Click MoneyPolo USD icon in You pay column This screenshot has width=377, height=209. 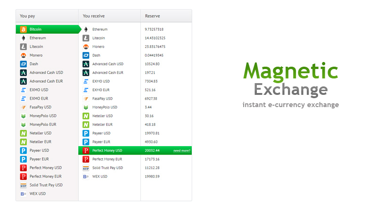[23, 116]
